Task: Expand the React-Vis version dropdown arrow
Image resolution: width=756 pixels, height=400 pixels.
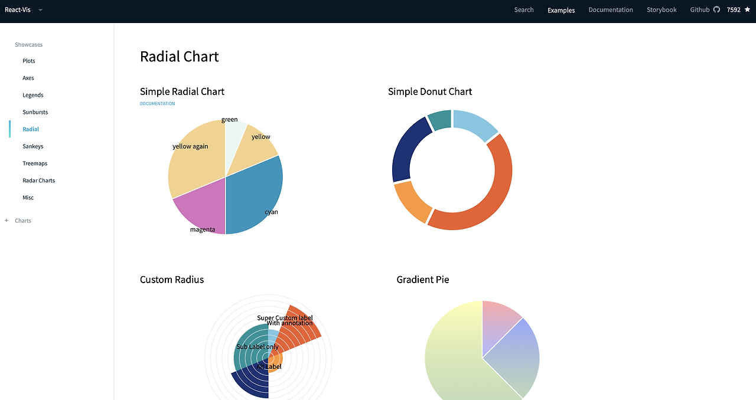Action: 40,10
